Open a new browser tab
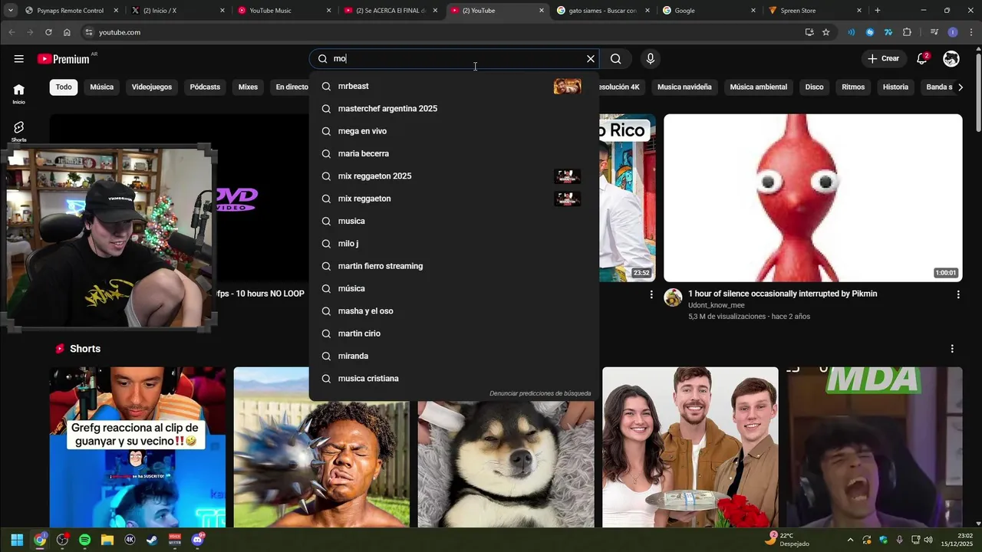Image resolution: width=982 pixels, height=552 pixels. (x=878, y=11)
